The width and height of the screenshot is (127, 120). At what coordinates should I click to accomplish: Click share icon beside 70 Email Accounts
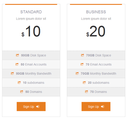82,64
